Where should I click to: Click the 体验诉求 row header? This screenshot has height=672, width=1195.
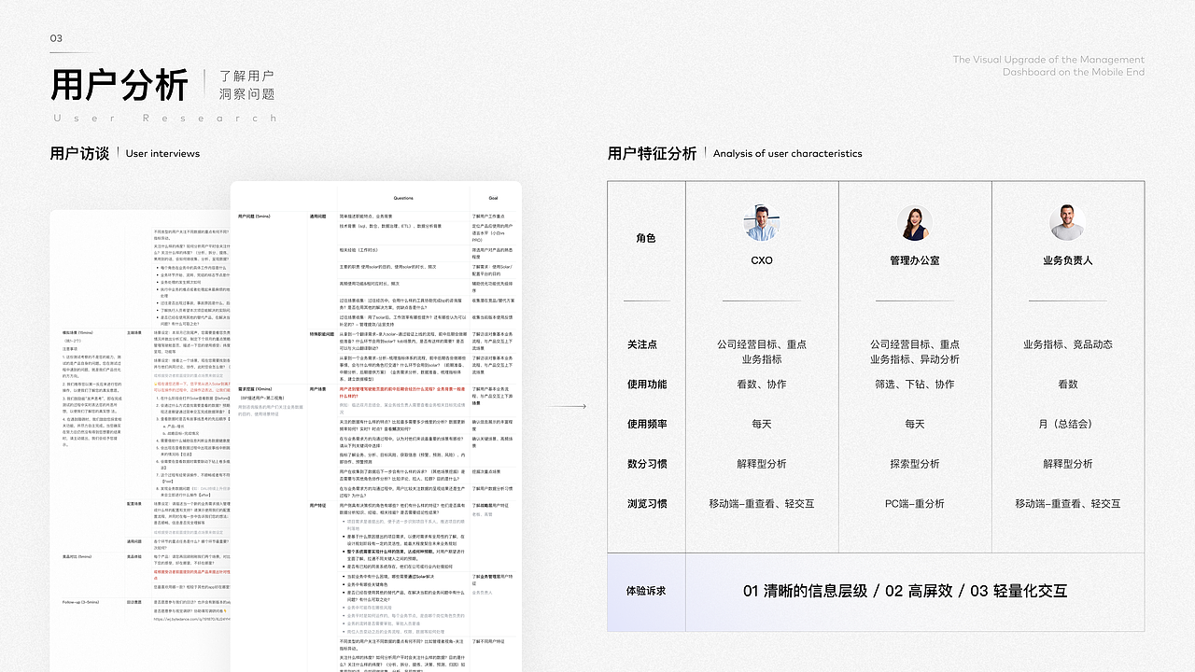coord(646,591)
